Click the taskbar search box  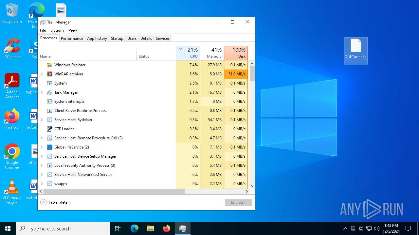[63, 228]
